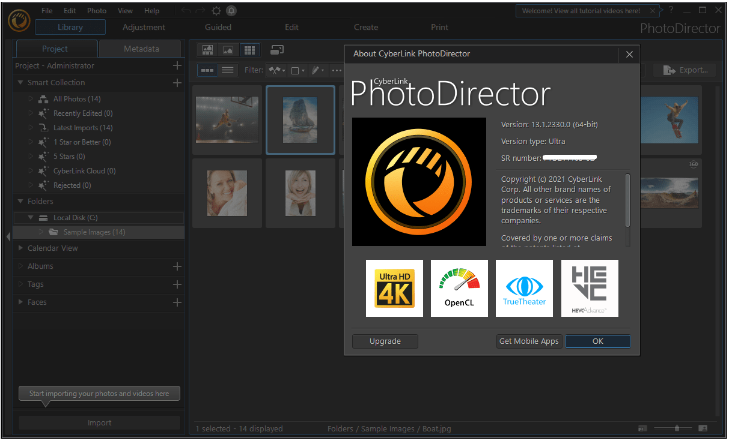The width and height of the screenshot is (729, 441).
Task: Expand the Calendar View section
Action: click(x=21, y=248)
